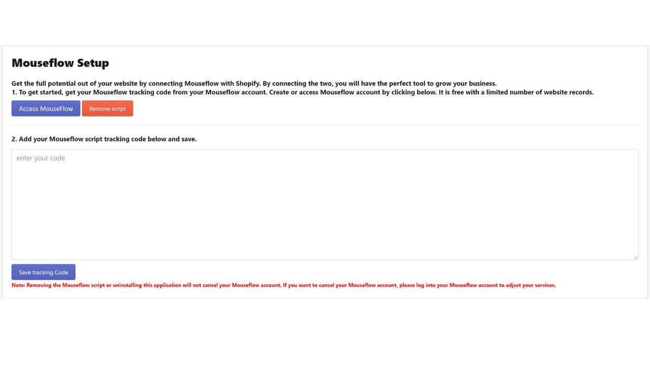Click the 'enter your code' placeholder text
The height and width of the screenshot is (366, 650).
(x=41, y=158)
